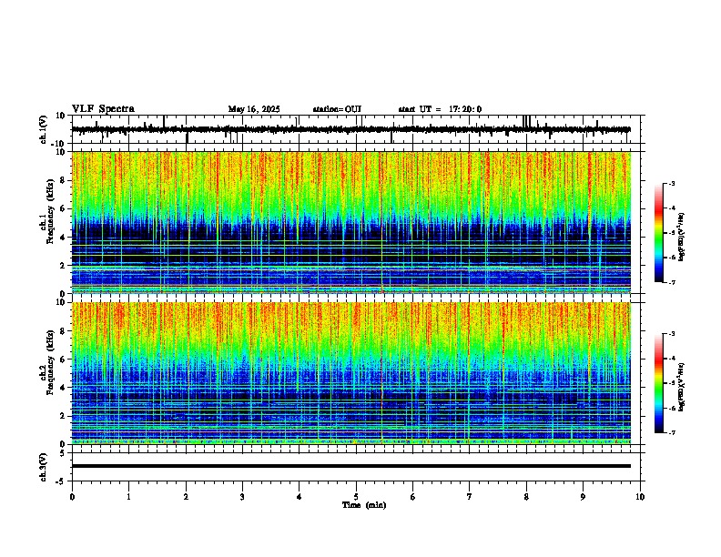
Task: Click the 2 kHz tick on ch.1 frequency axis
Action: pyautogui.click(x=64, y=265)
